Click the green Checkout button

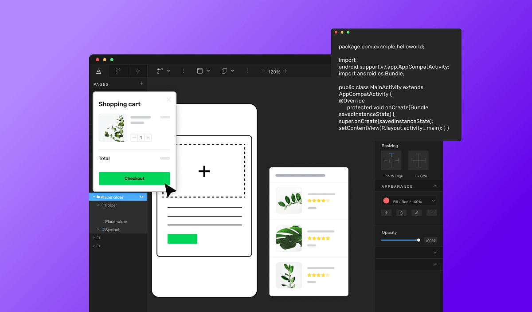coord(134,178)
